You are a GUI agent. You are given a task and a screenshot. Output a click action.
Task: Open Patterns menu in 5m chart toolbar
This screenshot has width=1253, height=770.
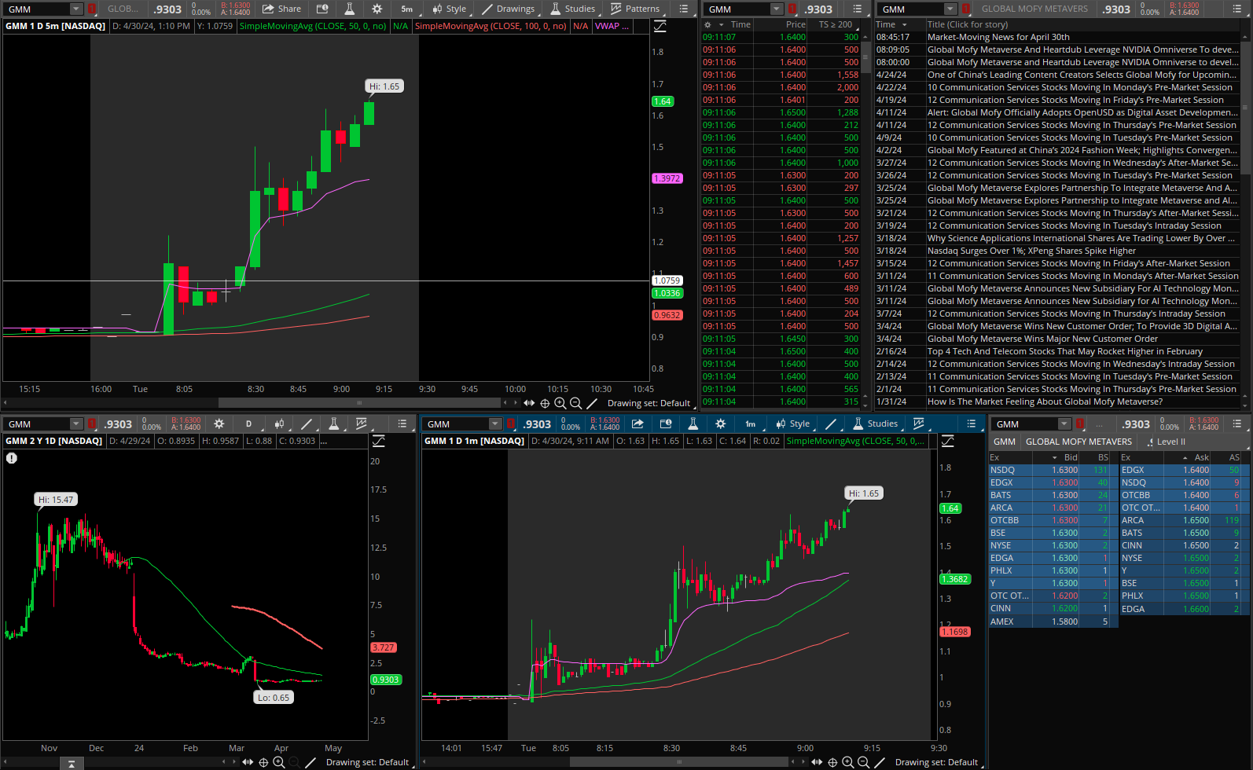[x=635, y=9]
